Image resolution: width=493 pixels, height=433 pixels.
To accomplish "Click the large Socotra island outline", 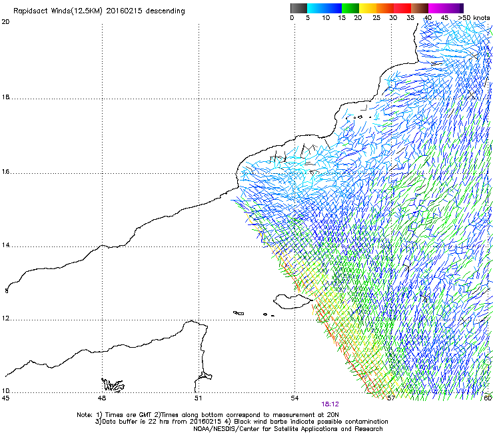I will point(293,301).
